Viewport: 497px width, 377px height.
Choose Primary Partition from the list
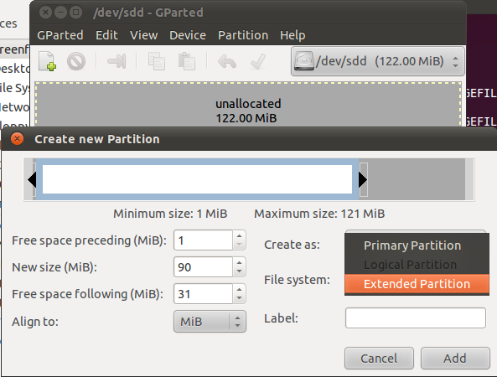[417, 245]
